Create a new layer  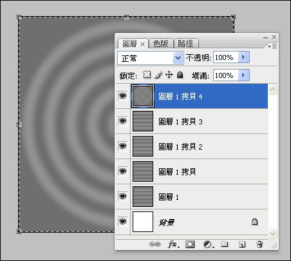pos(242,244)
